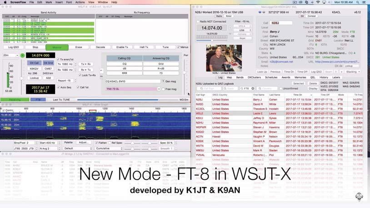Open the Apple menu
The height and width of the screenshot is (208, 370).
(5, 2)
